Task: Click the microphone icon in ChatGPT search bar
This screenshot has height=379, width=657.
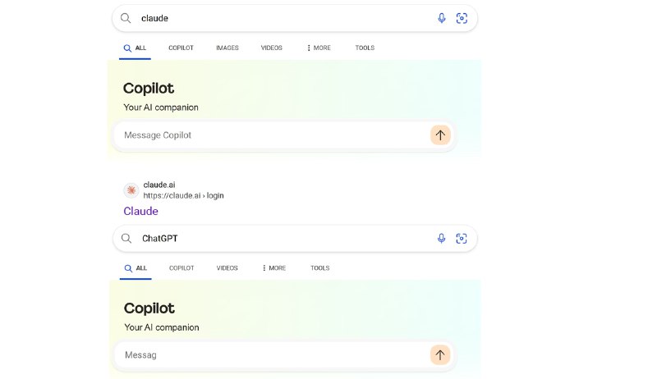Action: pos(441,239)
